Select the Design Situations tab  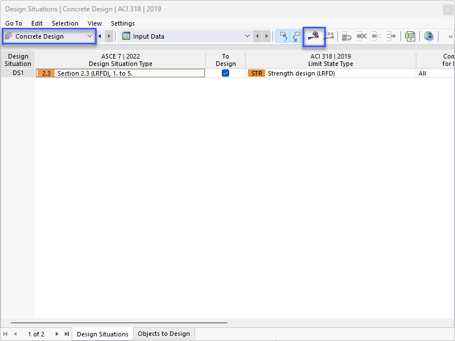point(102,334)
